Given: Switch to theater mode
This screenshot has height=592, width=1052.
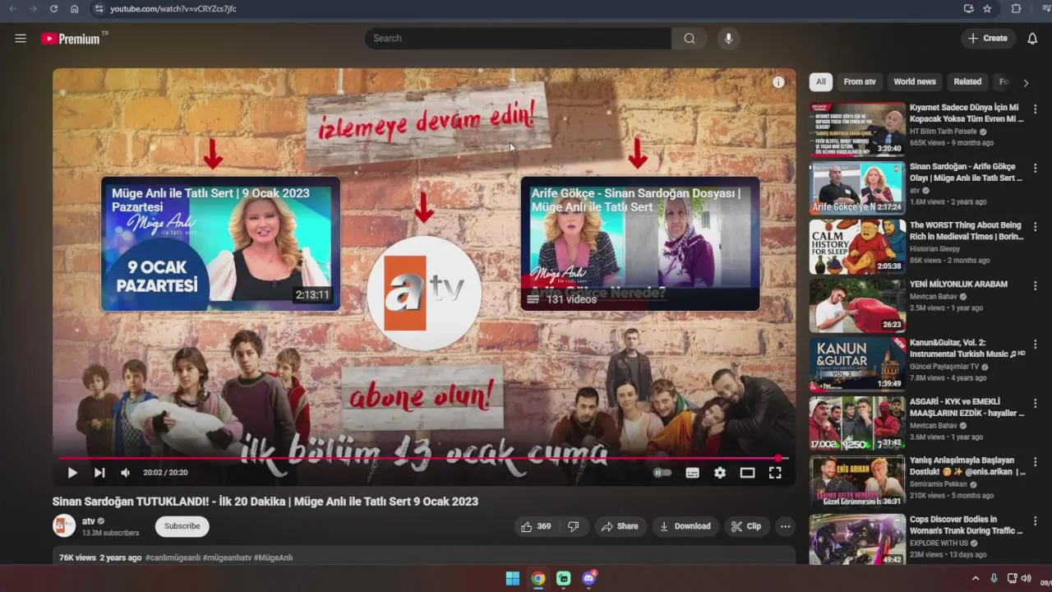Looking at the screenshot, I should click(x=747, y=473).
